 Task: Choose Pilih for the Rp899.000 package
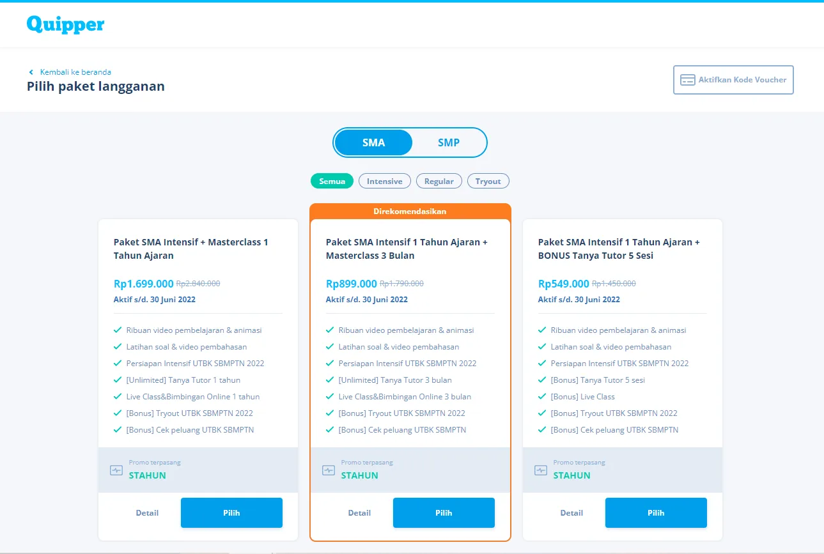click(444, 512)
